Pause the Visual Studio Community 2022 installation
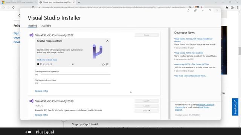 point(146,35)
